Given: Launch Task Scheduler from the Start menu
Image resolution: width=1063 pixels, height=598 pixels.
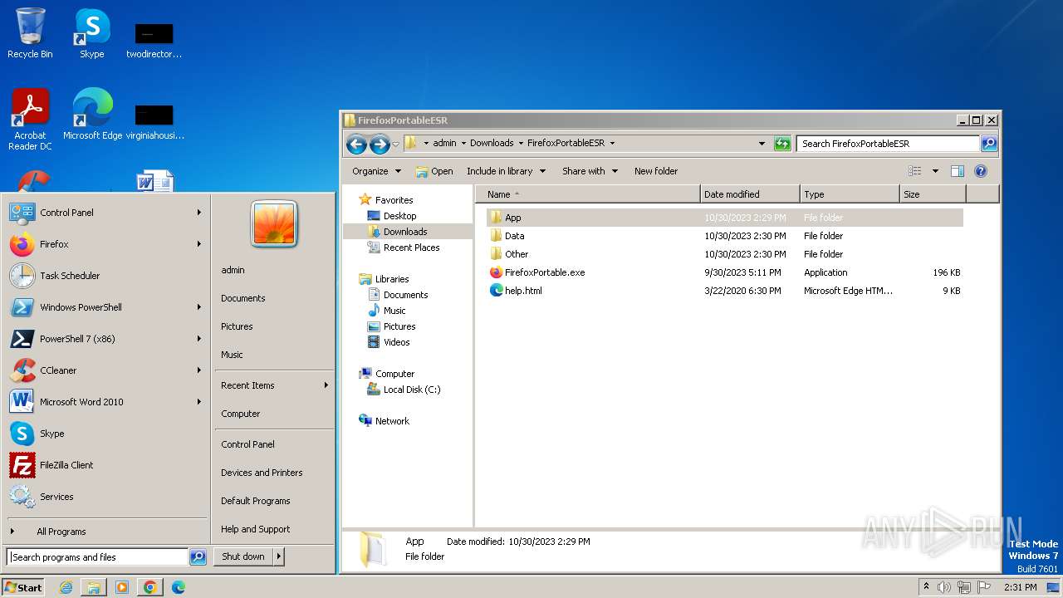Looking at the screenshot, I should click(105, 276).
